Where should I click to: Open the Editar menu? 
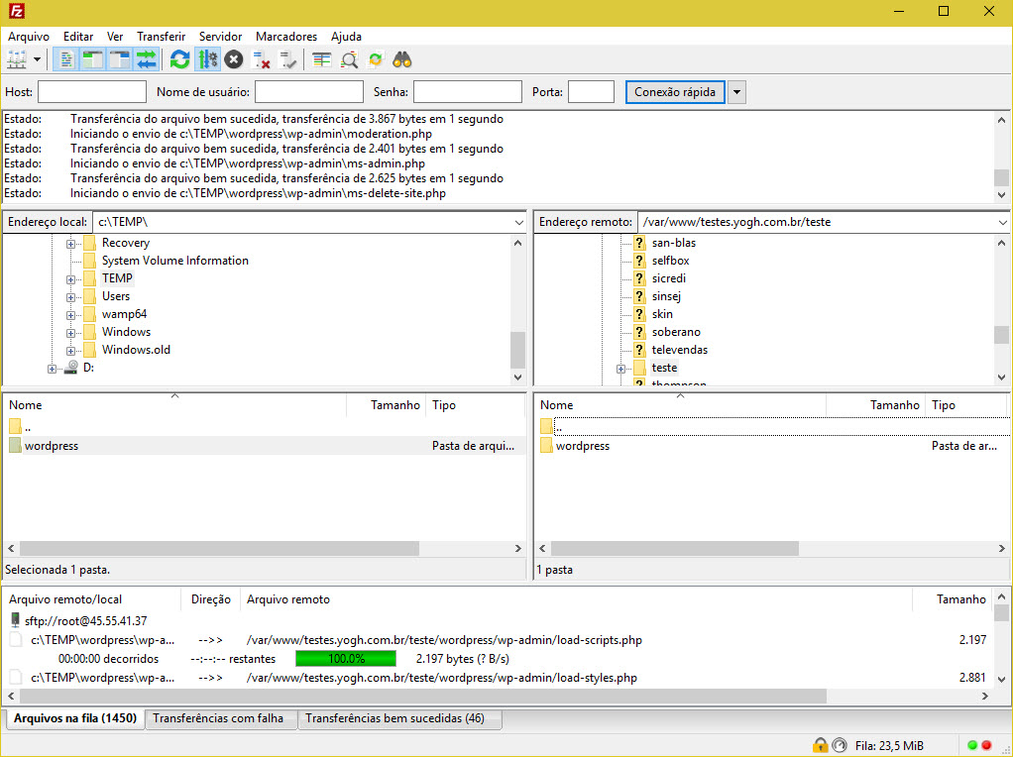[78, 37]
